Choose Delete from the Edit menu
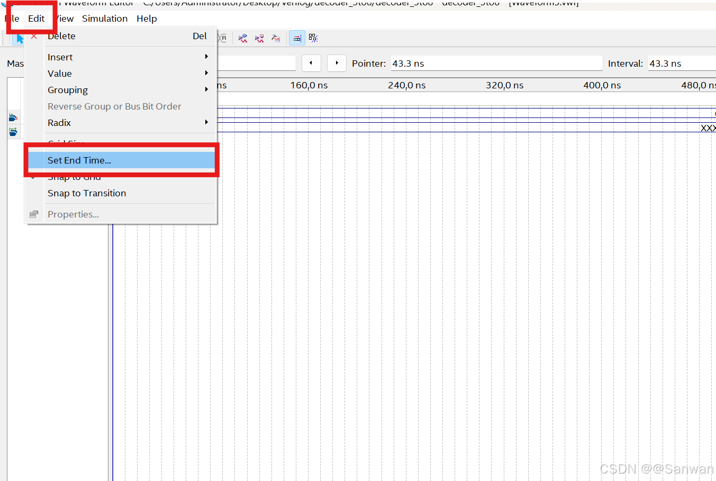The image size is (716, 481). pos(122,36)
